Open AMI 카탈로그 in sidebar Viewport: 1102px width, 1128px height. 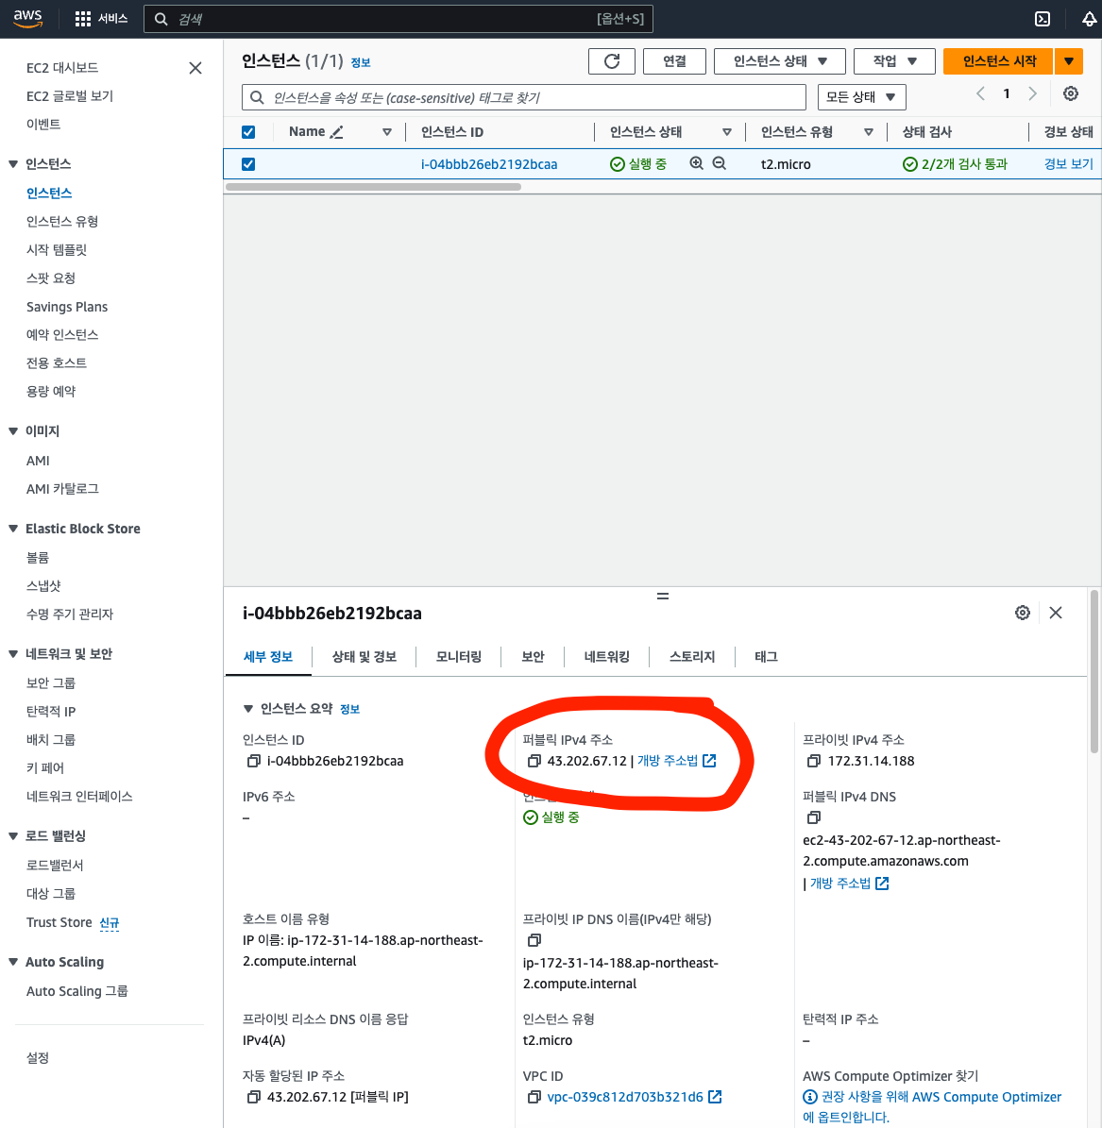tap(62, 488)
